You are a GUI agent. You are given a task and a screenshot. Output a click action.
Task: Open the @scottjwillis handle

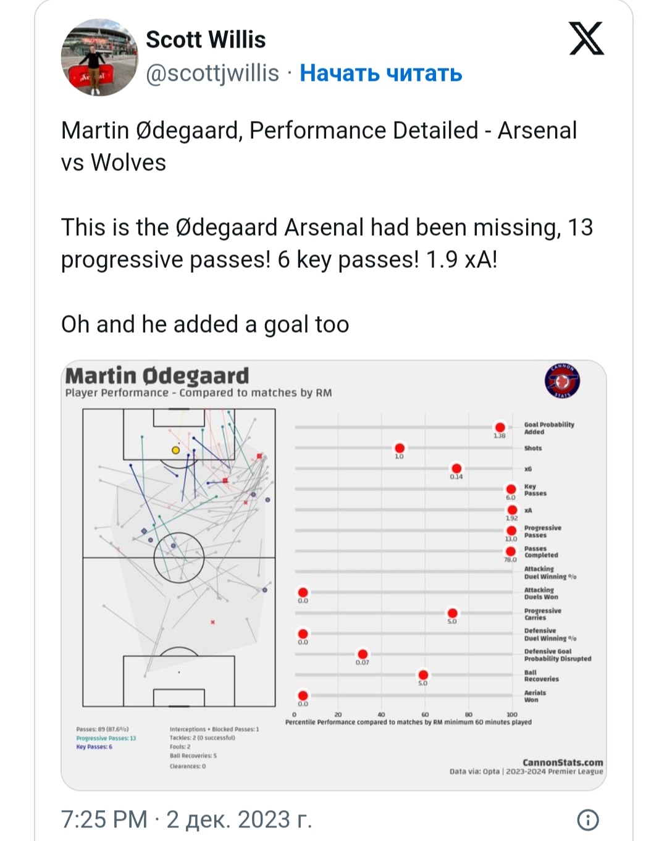click(212, 73)
